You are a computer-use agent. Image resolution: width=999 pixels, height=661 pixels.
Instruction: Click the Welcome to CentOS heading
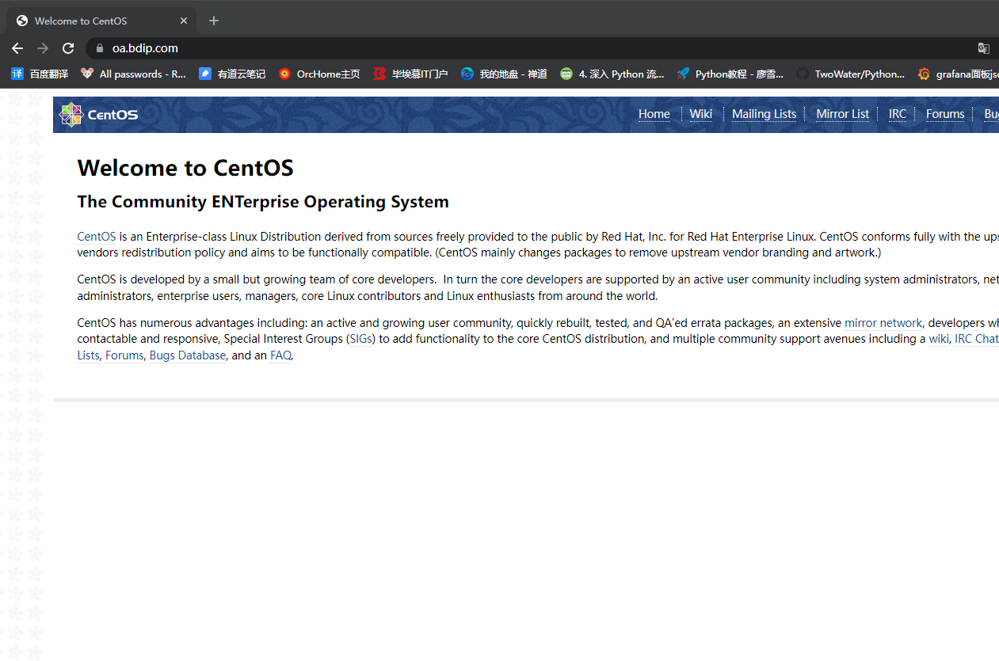click(x=185, y=168)
